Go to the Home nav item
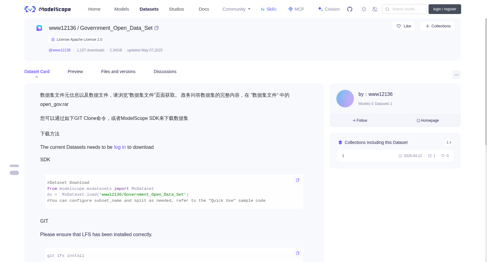 (x=94, y=9)
